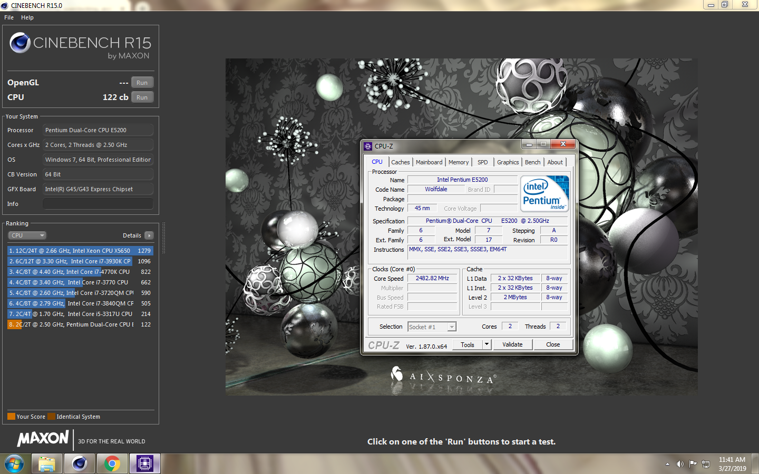Close the CPU-Z window with the red X

(x=563, y=144)
